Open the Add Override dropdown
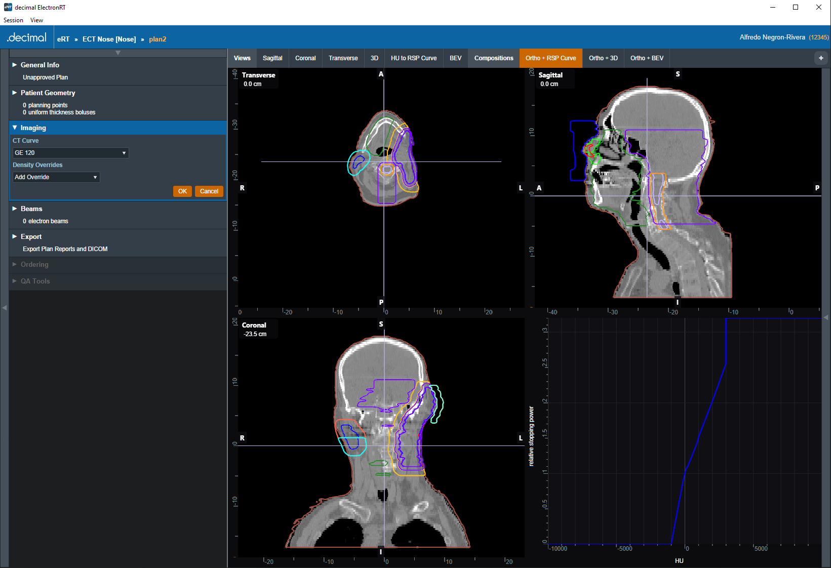 tap(56, 177)
